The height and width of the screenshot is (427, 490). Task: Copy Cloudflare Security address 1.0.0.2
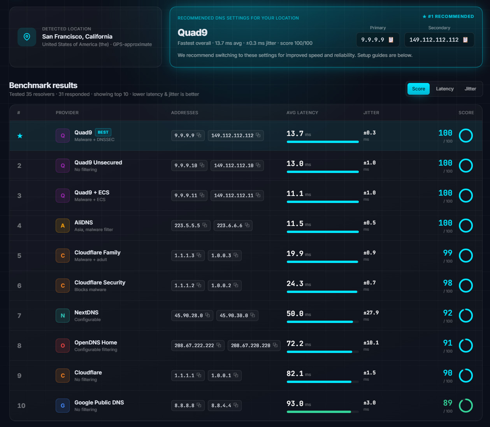pos(235,285)
